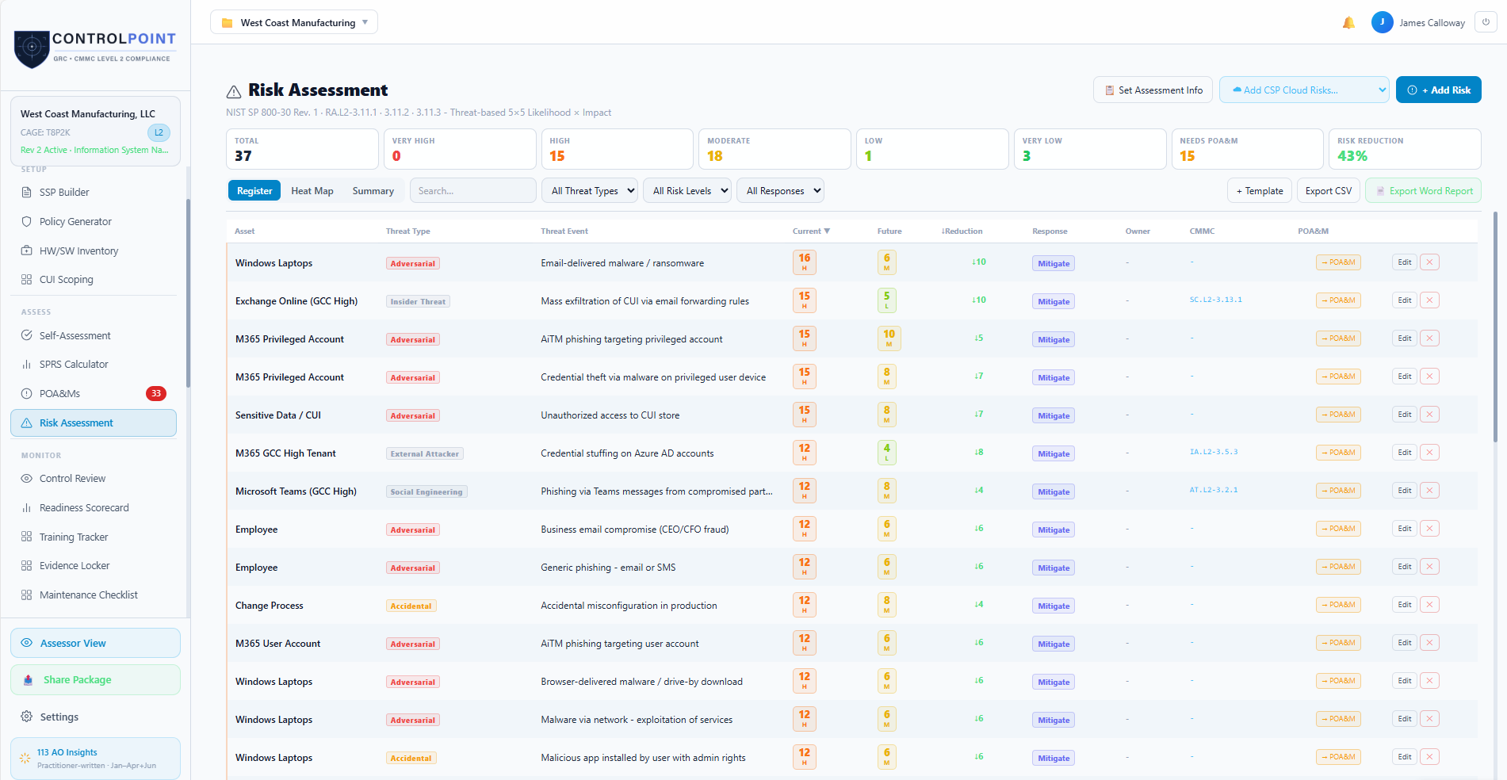Open the West Coast Manufacturing workspace selector
The height and width of the screenshot is (780, 1507).
293,22
